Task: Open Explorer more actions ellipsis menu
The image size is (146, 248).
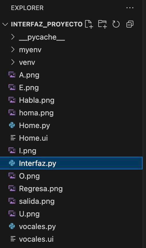Action: [x=130, y=8]
